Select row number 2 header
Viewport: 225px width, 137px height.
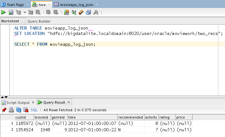tap(7, 130)
